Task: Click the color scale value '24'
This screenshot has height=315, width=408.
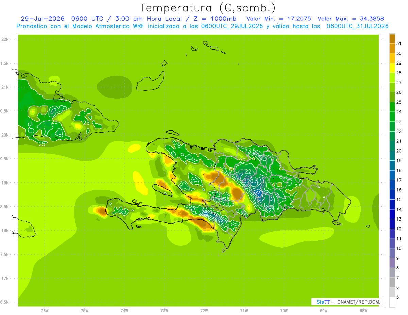Action: pos(399,112)
